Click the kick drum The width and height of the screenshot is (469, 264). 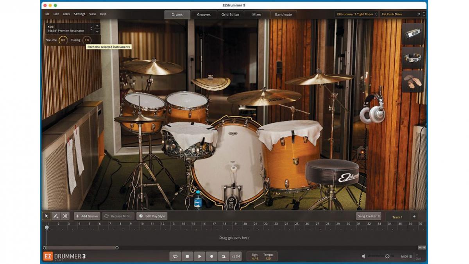click(229, 160)
